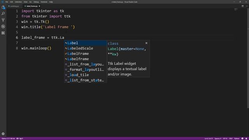Image resolution: width=249 pixels, height=140 pixels.
Task: Click the CRLF line ending indicator
Action: click(231, 138)
